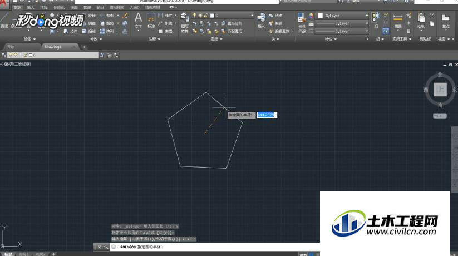
Task: Select the 拉伸 (Stretch) tool
Action: click(71, 31)
